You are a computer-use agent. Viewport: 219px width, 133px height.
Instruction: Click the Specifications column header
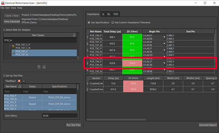(59, 86)
